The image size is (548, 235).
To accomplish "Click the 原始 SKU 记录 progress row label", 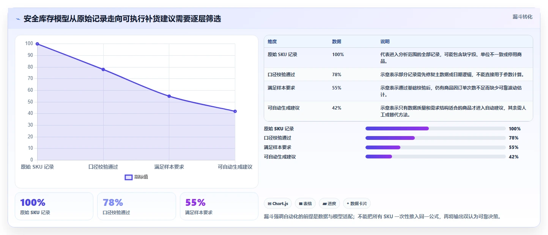I will pyautogui.click(x=279, y=129).
